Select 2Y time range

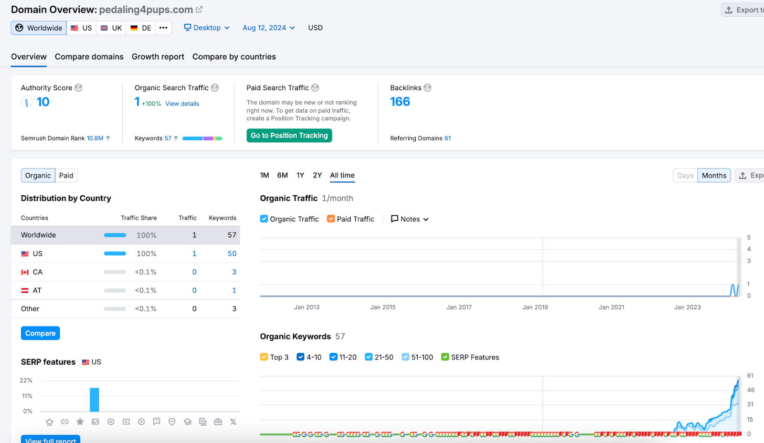[318, 175]
